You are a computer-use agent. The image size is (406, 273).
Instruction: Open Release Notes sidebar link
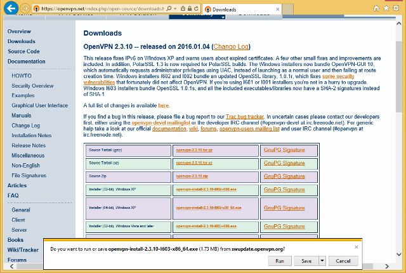[29, 145]
